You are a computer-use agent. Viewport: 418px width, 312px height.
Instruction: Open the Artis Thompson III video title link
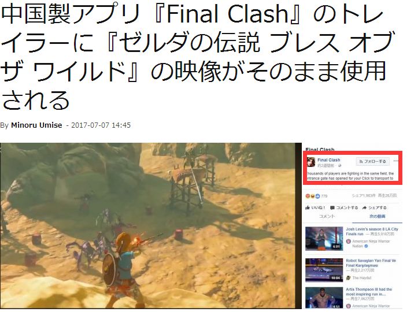point(369,291)
